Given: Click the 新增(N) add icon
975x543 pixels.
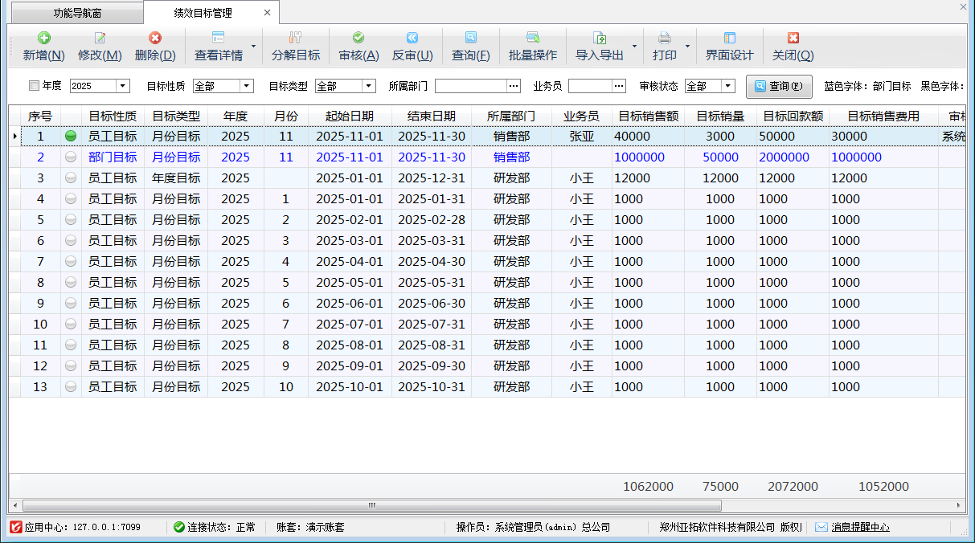Looking at the screenshot, I should point(44,38).
